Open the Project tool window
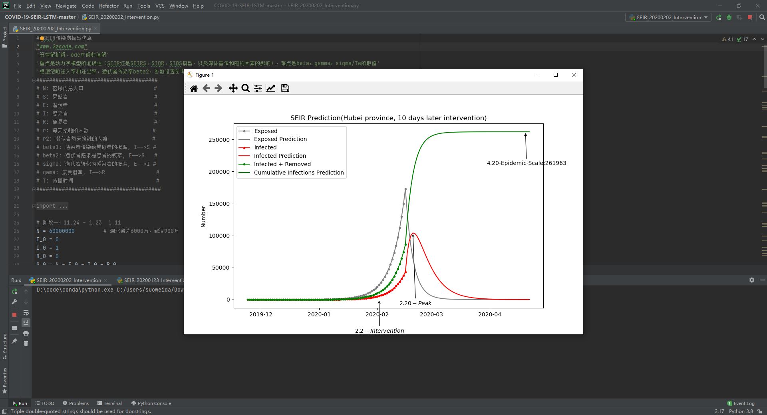Viewport: 767px width, 415px height. pyautogui.click(x=4, y=37)
